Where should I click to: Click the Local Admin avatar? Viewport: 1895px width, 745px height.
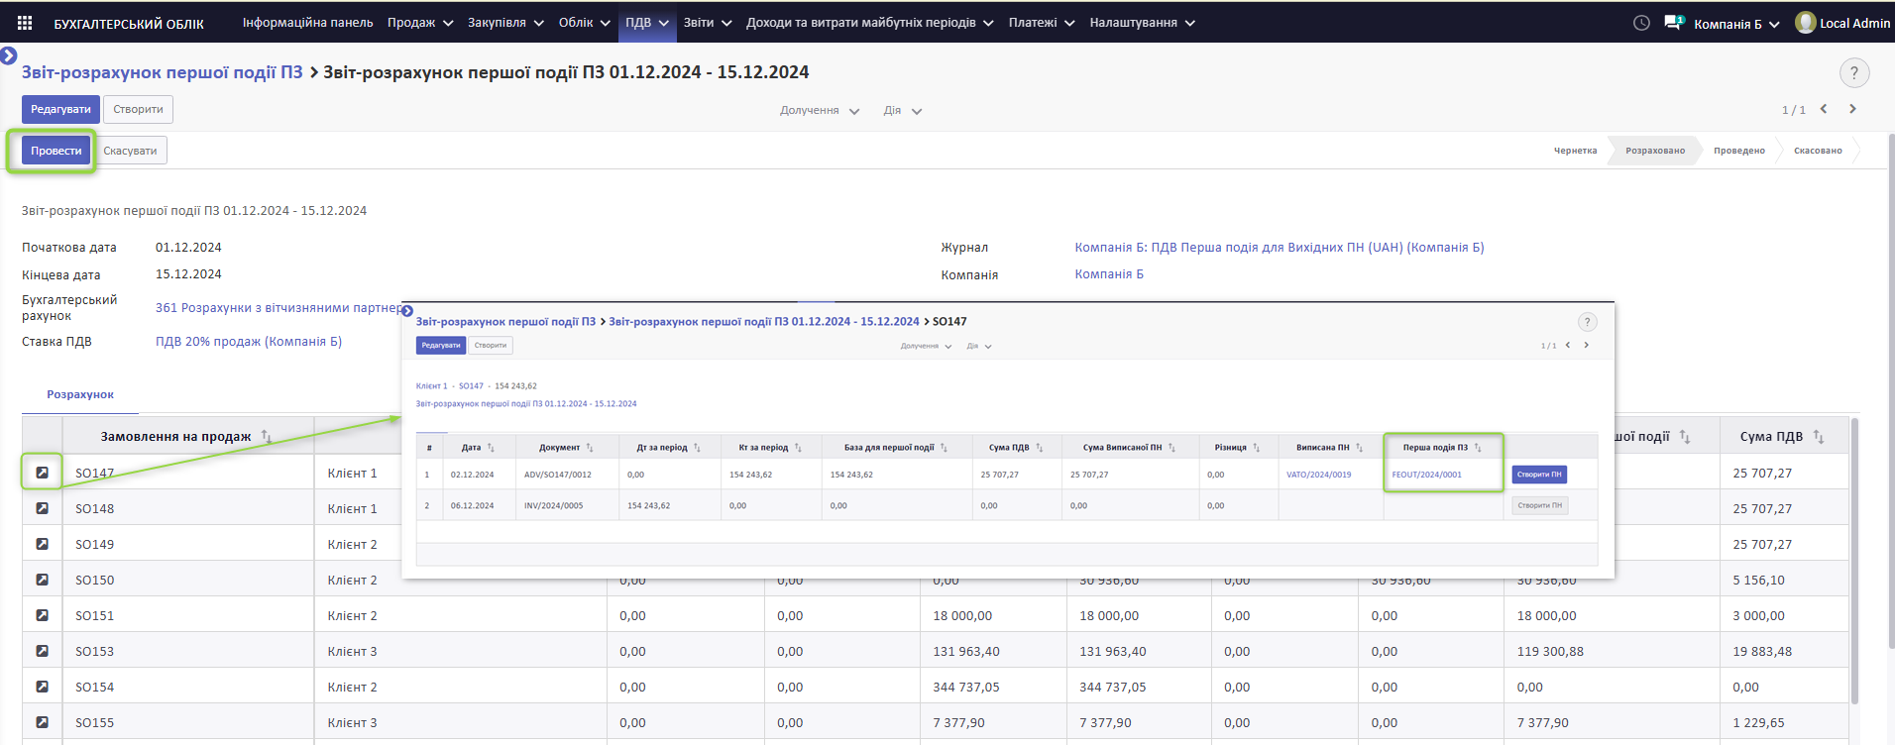1806,22
